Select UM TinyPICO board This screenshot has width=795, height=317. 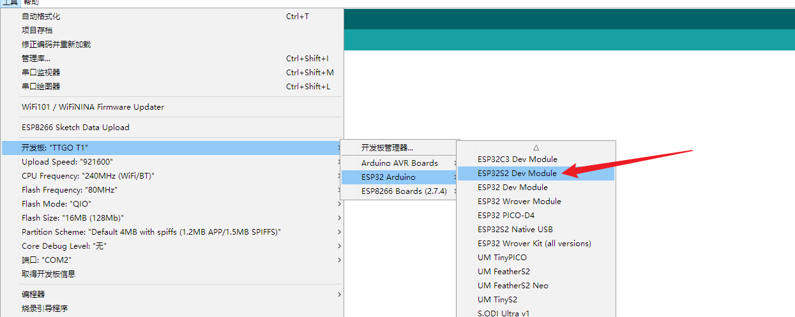pos(536,258)
